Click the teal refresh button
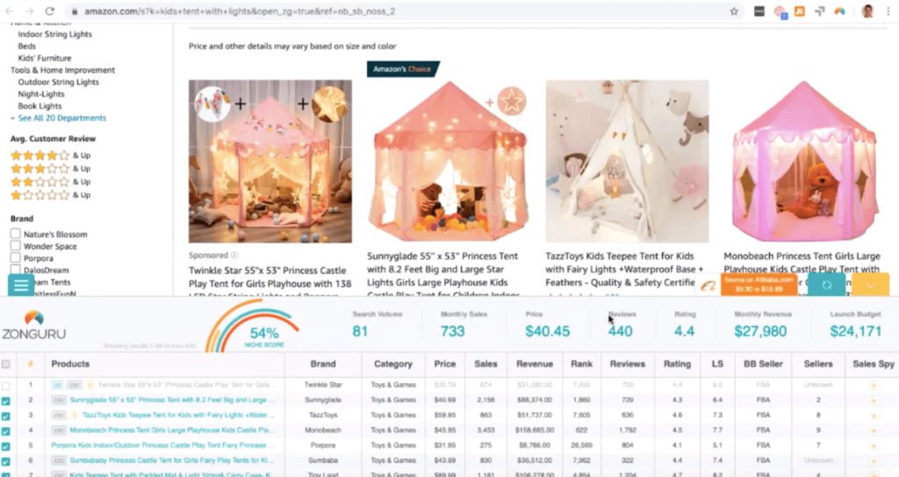This screenshot has width=899, height=477. pyautogui.click(x=826, y=285)
